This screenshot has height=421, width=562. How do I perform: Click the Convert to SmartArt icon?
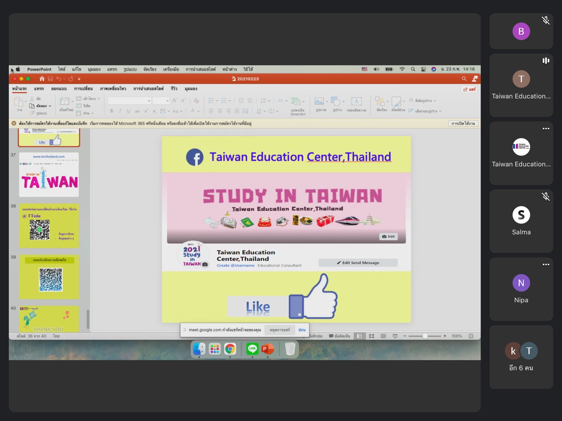[x=296, y=101]
